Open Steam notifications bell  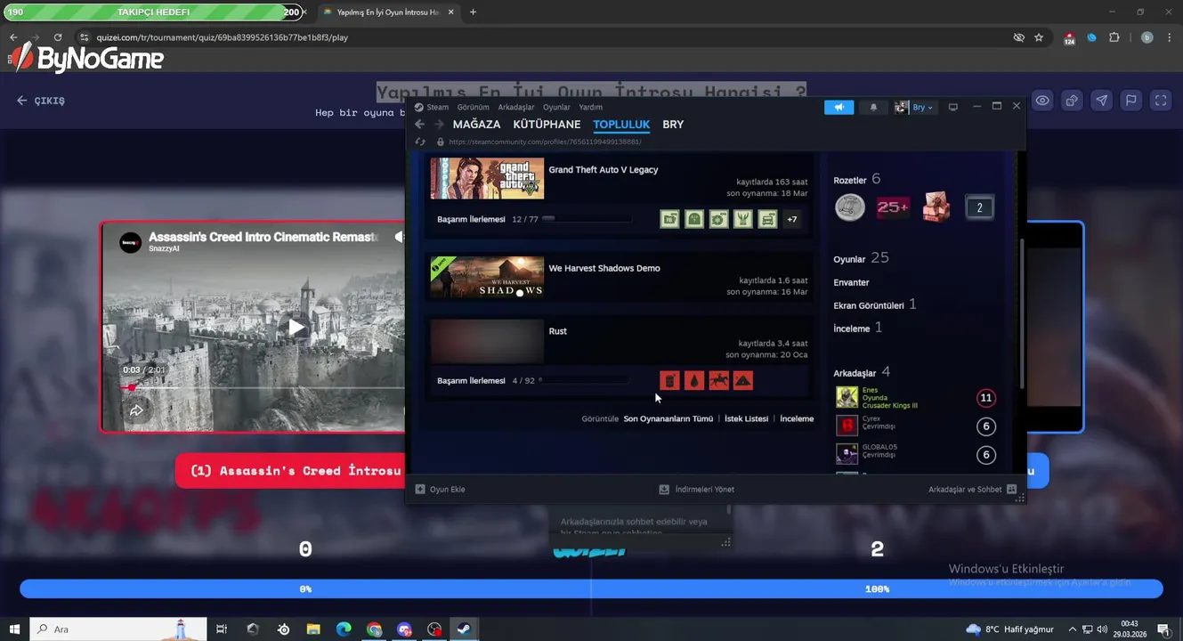(873, 107)
